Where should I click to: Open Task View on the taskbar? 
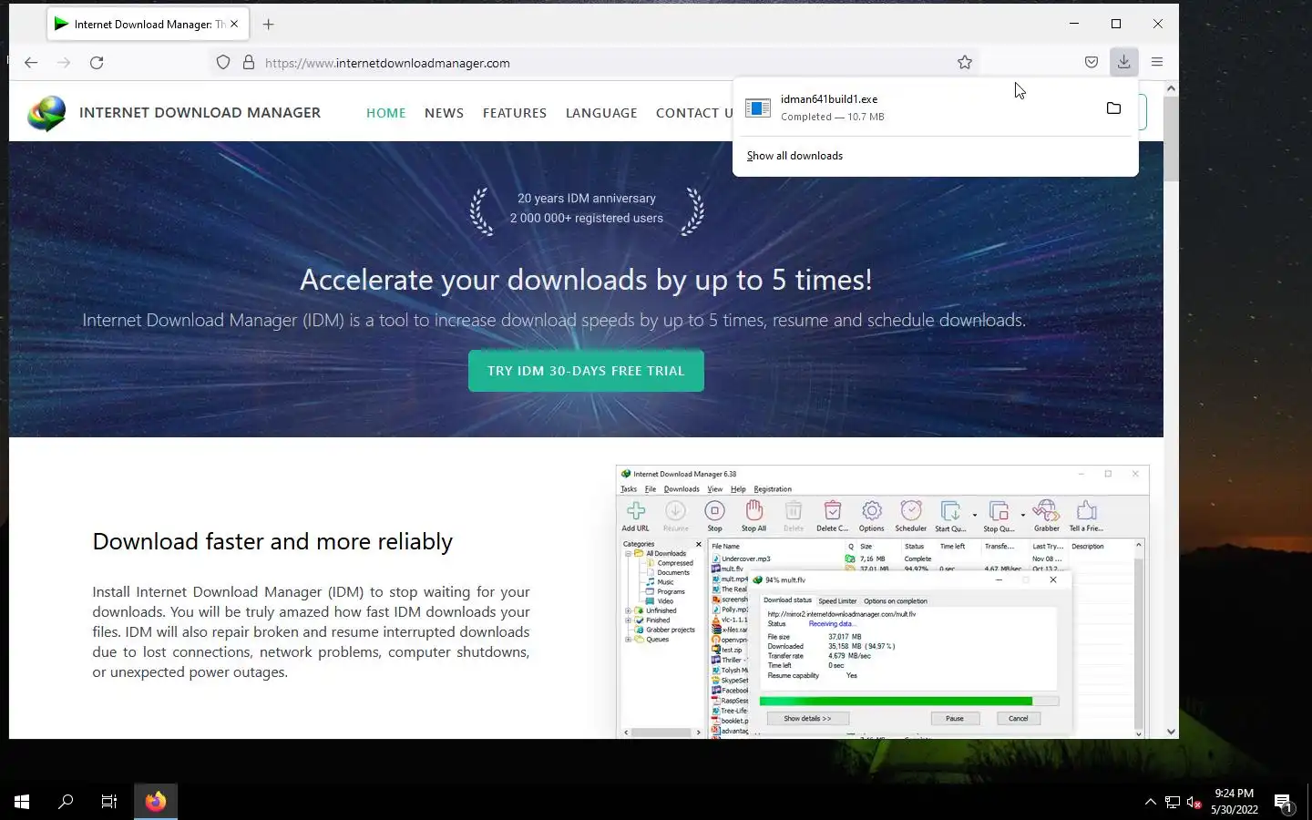109,802
